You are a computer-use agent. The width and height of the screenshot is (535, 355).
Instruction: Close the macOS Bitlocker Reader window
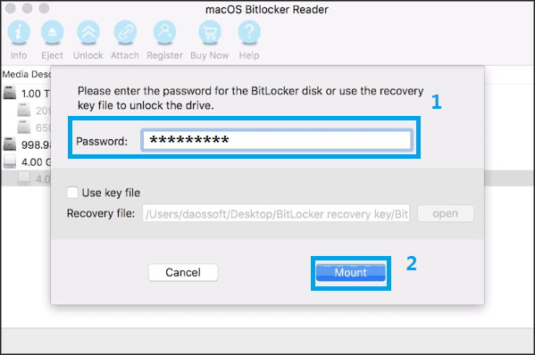11,8
